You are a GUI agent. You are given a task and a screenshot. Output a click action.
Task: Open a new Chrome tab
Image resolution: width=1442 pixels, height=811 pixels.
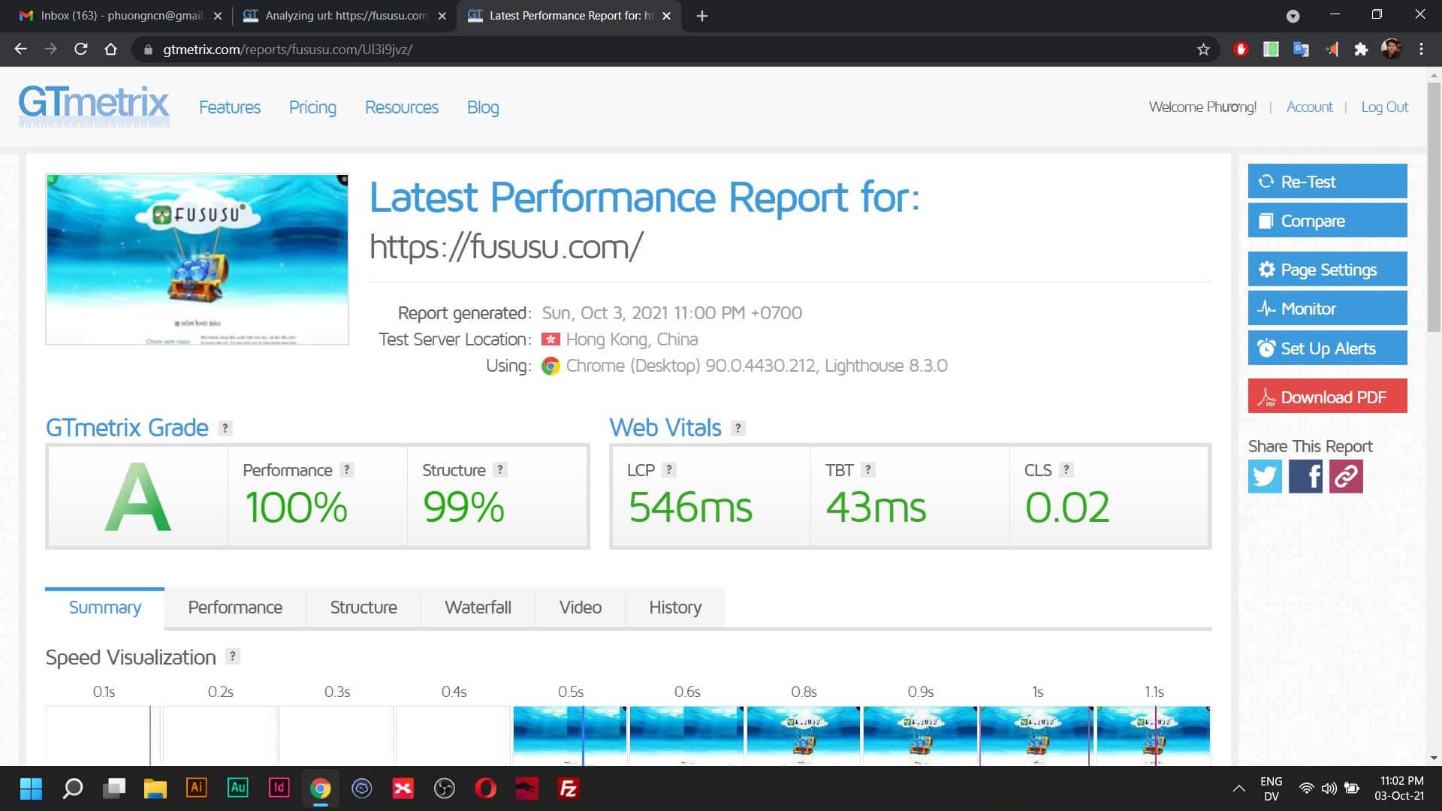(701, 16)
